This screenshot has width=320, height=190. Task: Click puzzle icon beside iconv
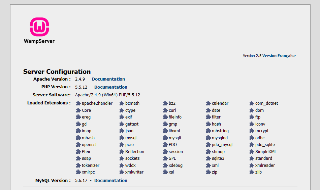(x=252, y=124)
